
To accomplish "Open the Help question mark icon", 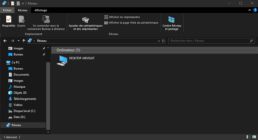I will pyautogui.click(x=255, y=10).
